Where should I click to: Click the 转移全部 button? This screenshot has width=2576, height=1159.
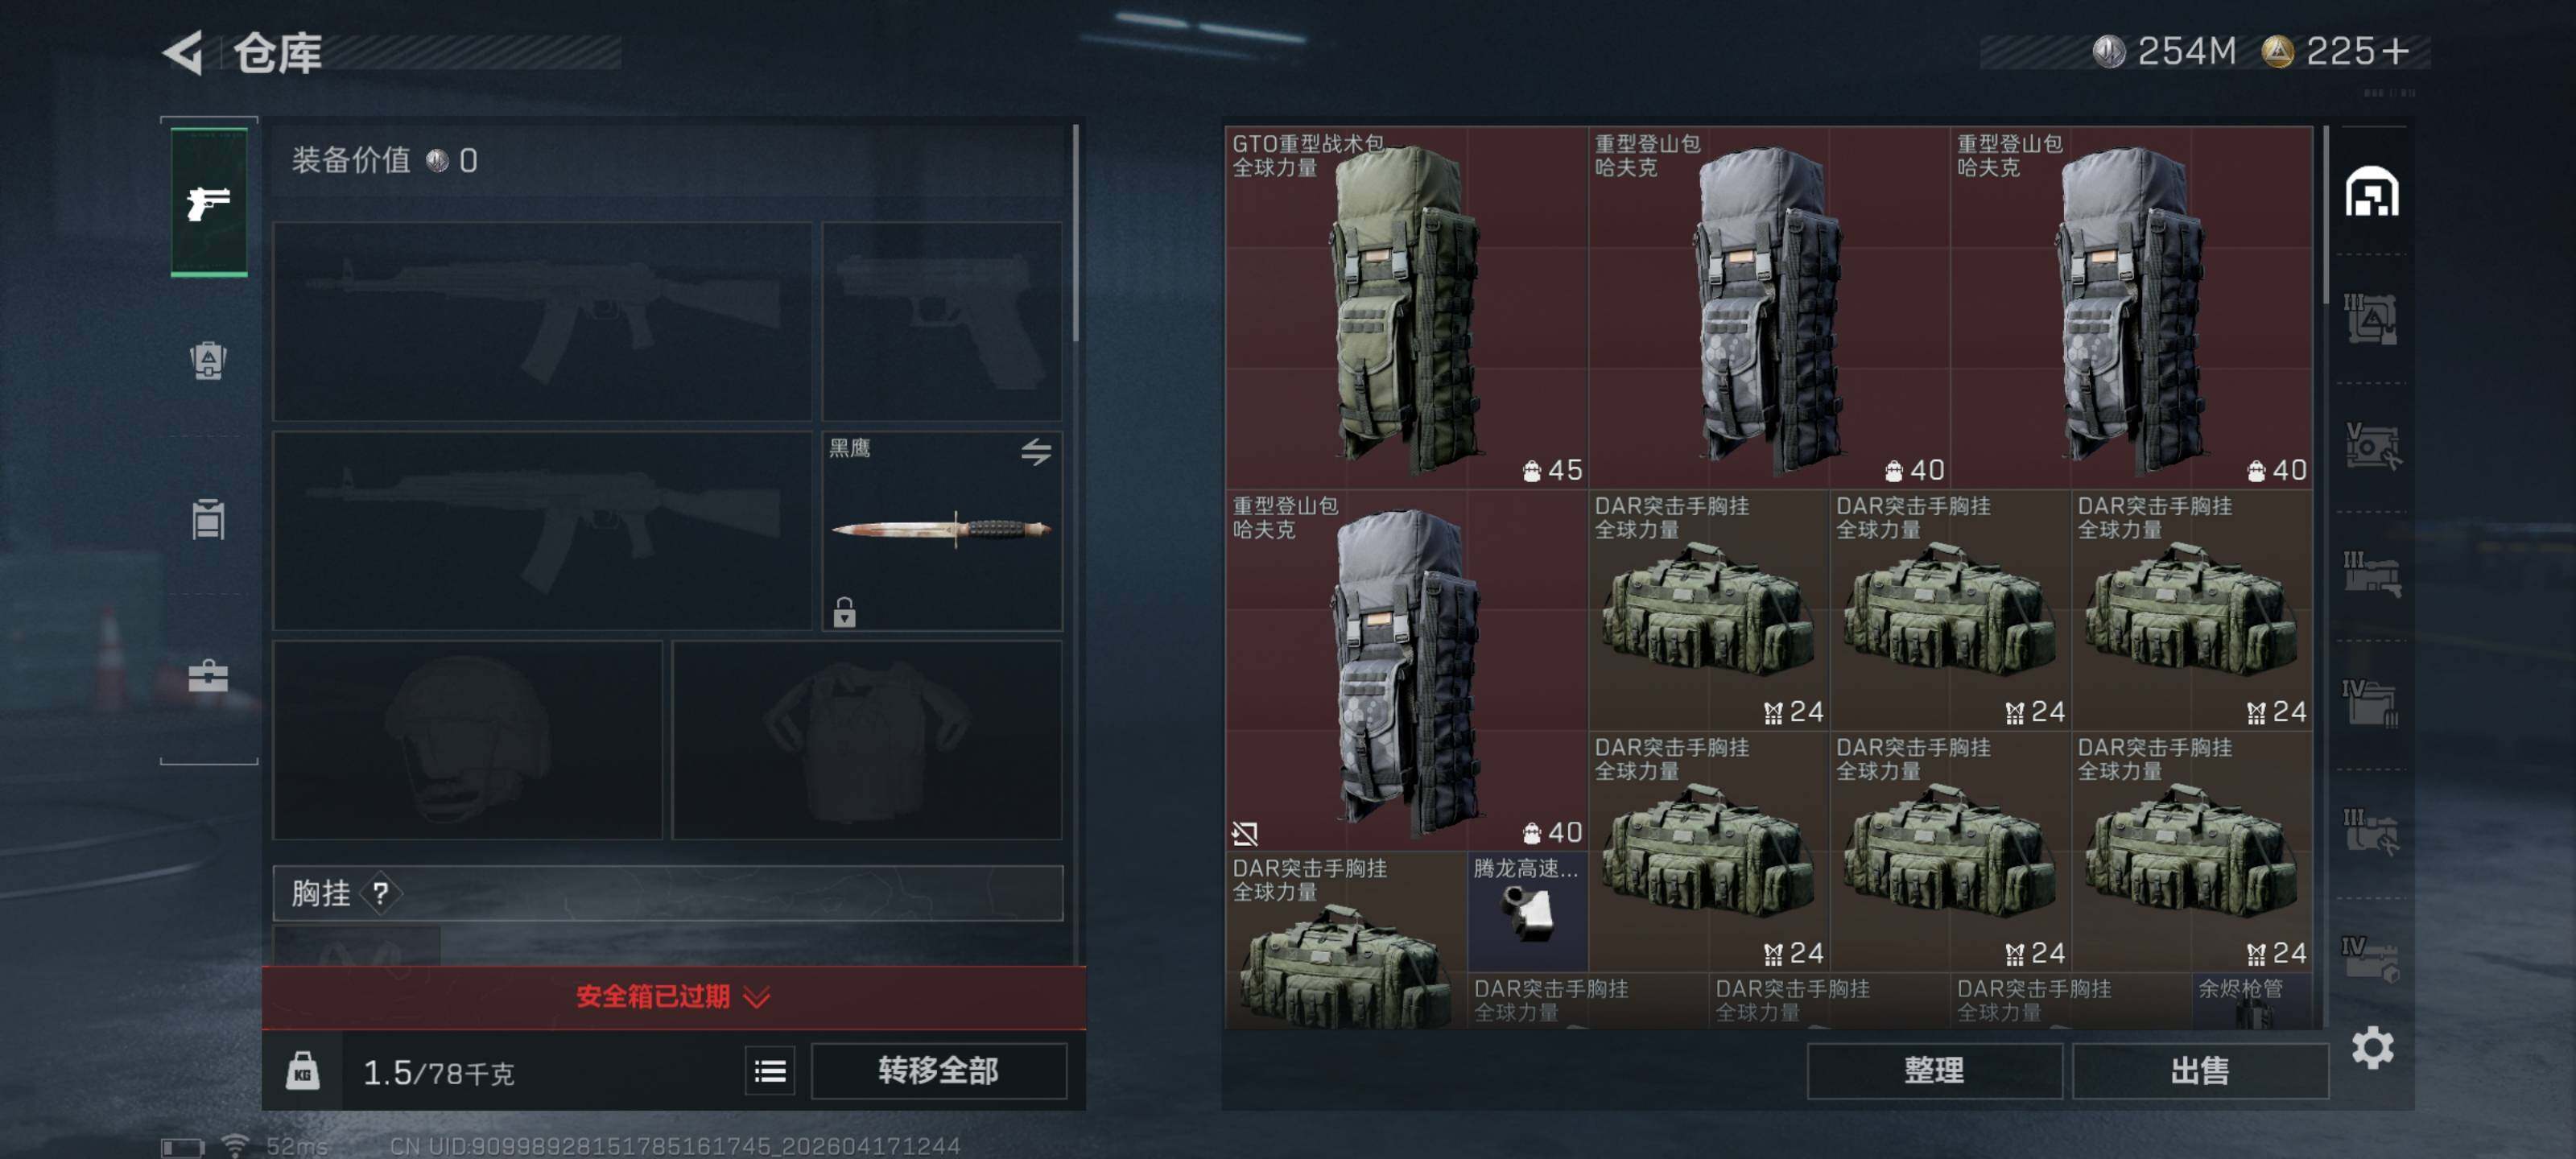coord(939,1071)
